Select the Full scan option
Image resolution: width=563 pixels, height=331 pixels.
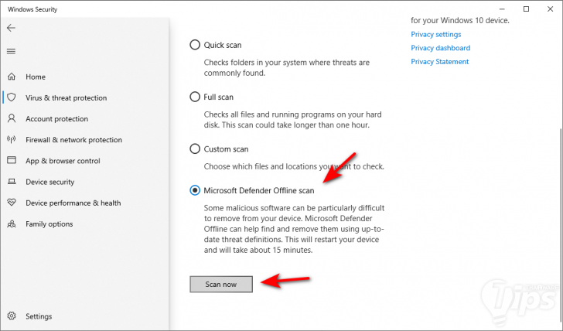click(195, 97)
